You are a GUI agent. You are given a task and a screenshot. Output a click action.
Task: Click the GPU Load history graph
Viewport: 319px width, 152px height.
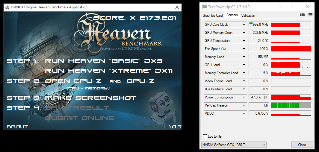291,65
